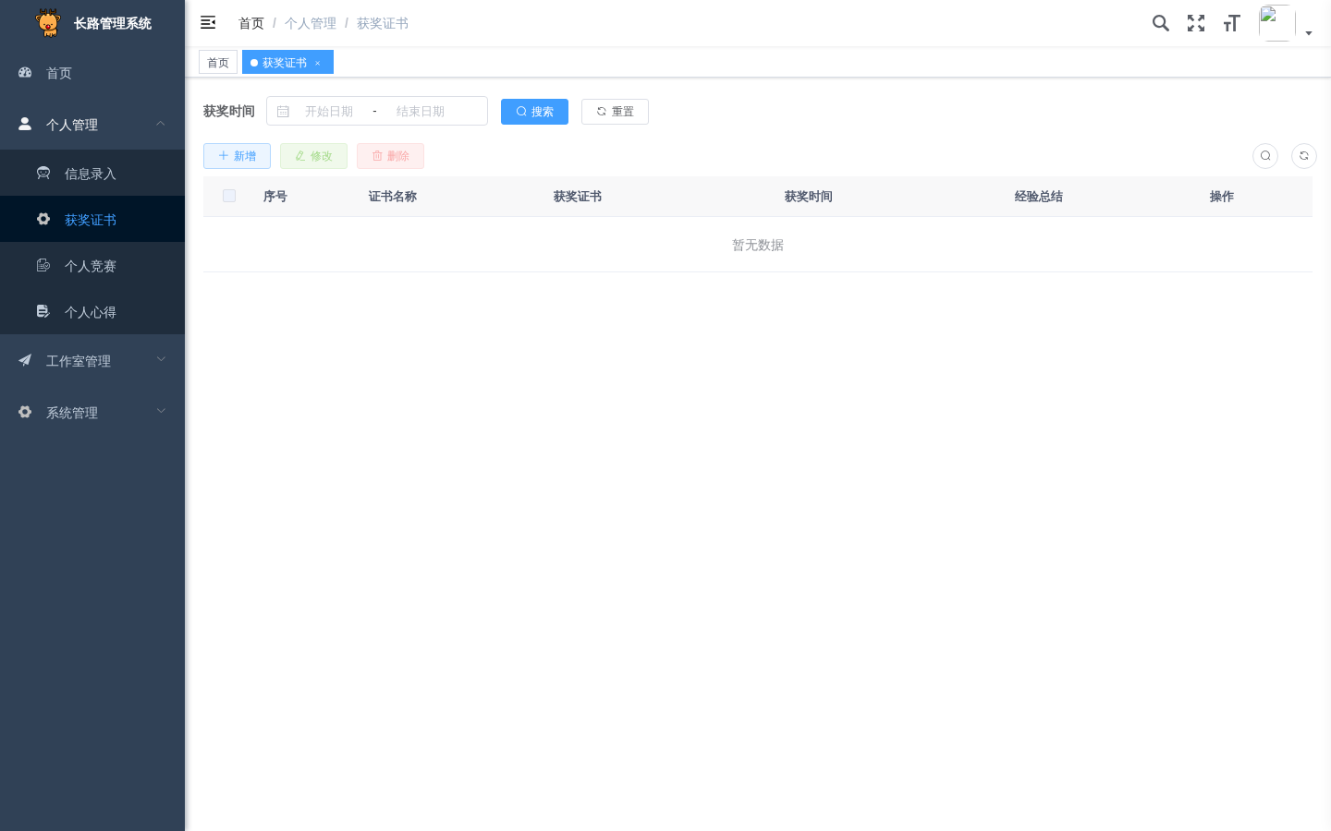Expand the 系统管理 submenu

(x=92, y=412)
